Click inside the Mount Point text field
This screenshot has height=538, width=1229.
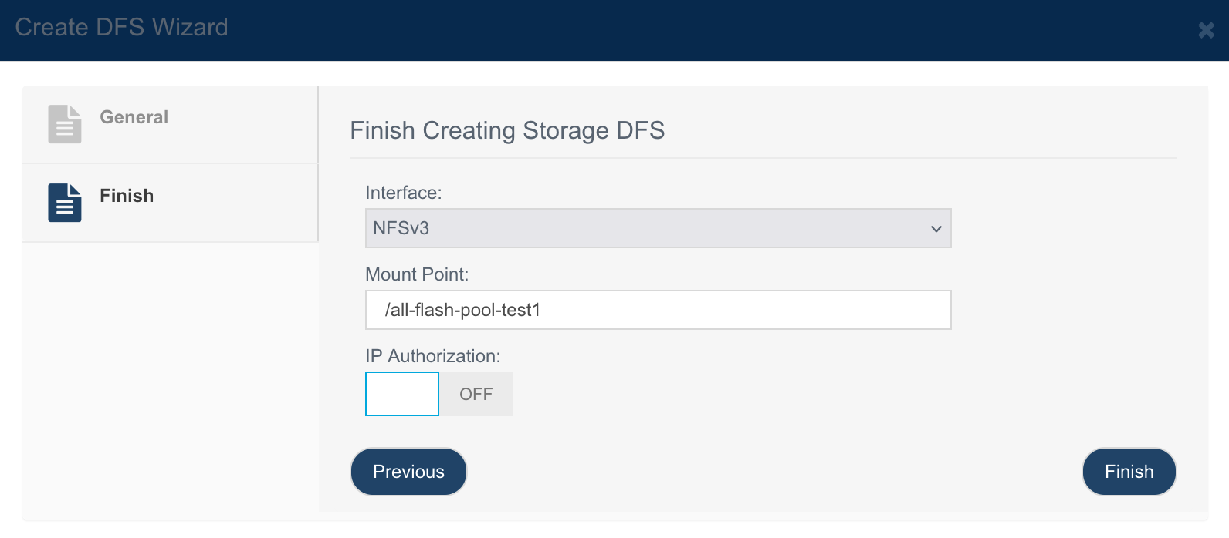tap(658, 310)
